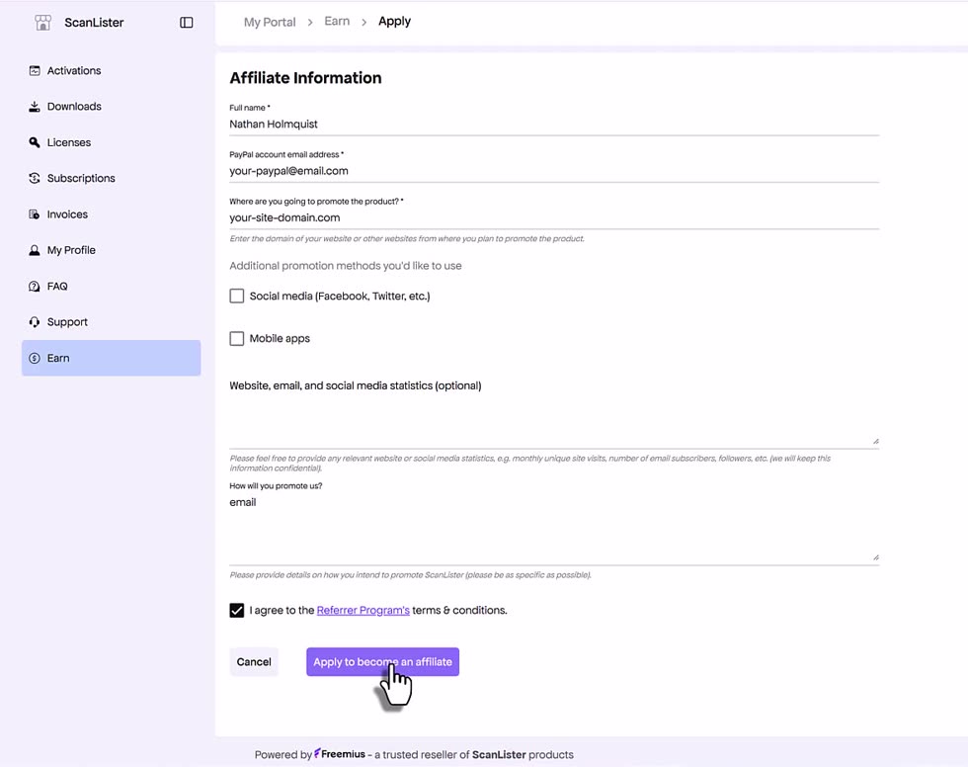Click the Subscriptions cycle icon

click(35, 178)
